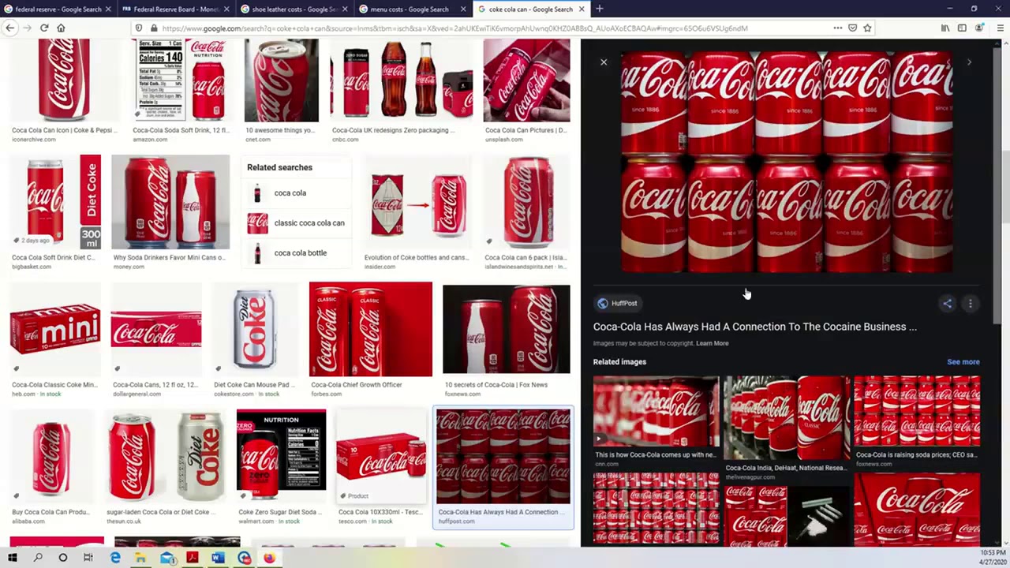Go to next image in preview panel
This screenshot has width=1010, height=568.
[x=969, y=62]
